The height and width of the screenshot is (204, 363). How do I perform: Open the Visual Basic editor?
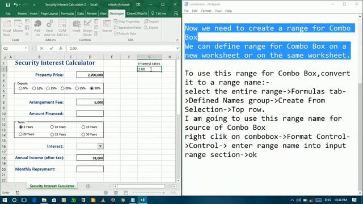7,28
